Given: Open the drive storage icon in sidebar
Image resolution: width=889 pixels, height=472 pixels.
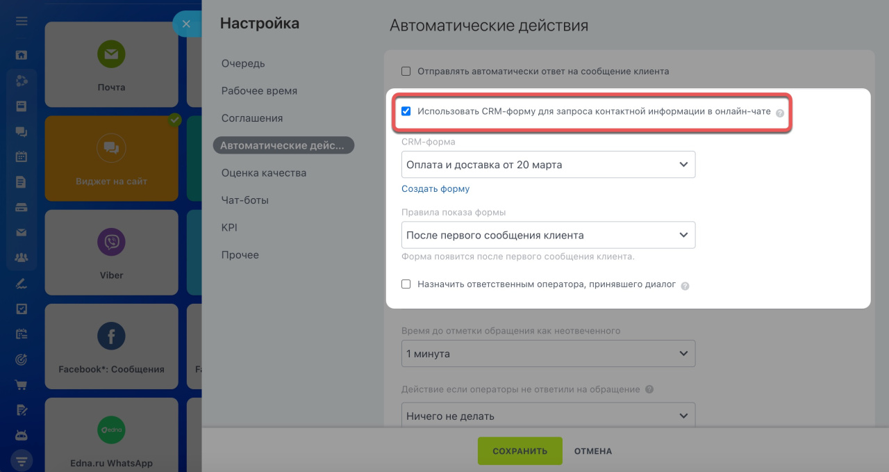Looking at the screenshot, I should click(x=22, y=207).
